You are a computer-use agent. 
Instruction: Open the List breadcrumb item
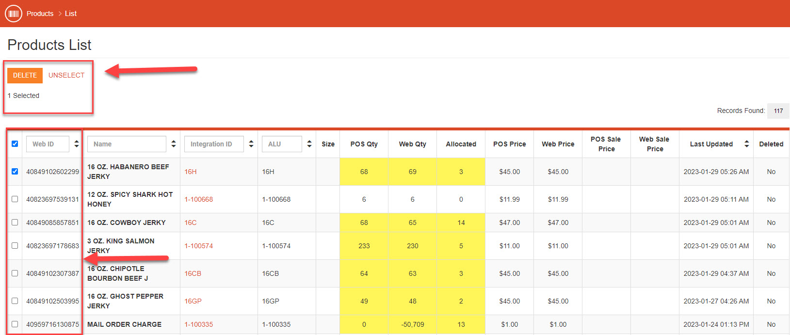click(71, 14)
